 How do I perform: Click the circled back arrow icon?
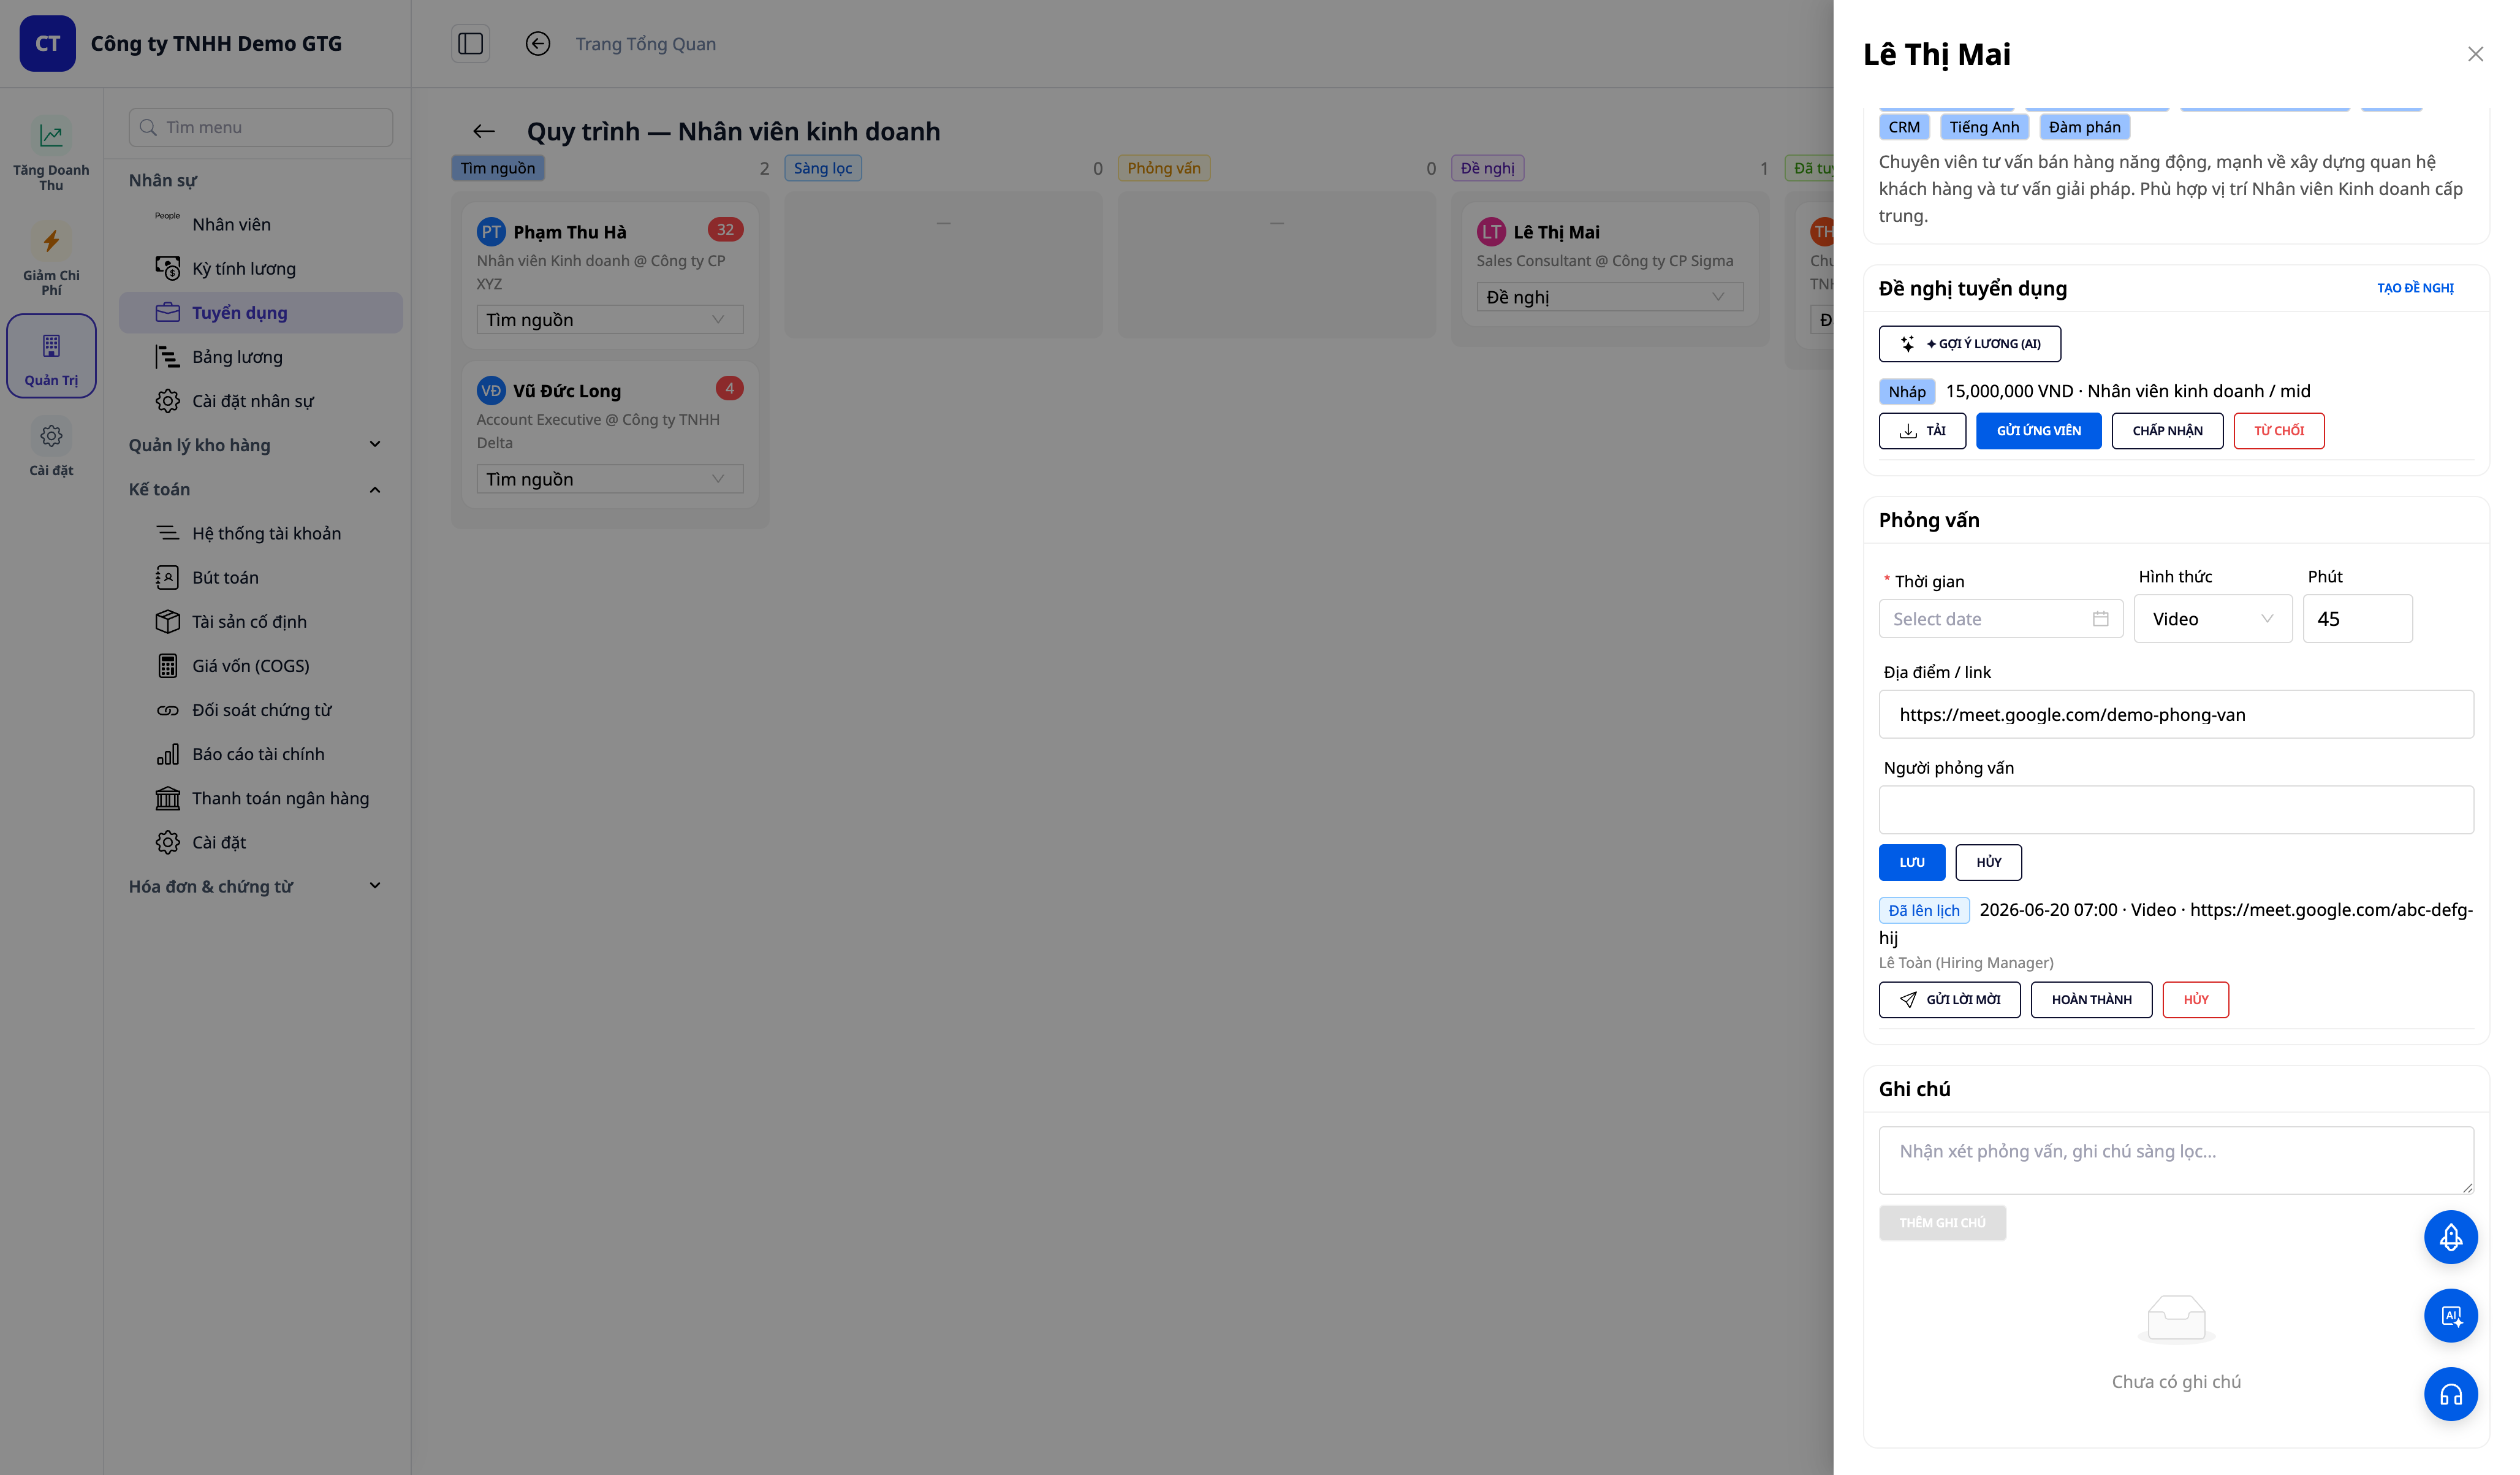click(538, 44)
